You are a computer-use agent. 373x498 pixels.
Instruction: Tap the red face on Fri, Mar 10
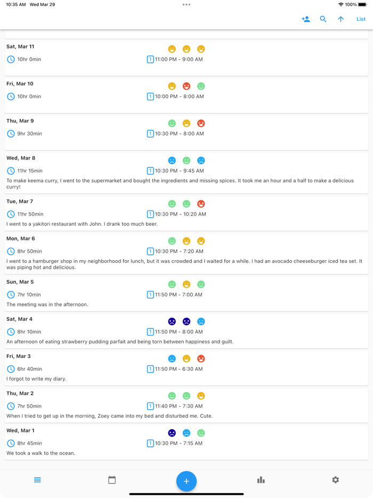pos(186,86)
